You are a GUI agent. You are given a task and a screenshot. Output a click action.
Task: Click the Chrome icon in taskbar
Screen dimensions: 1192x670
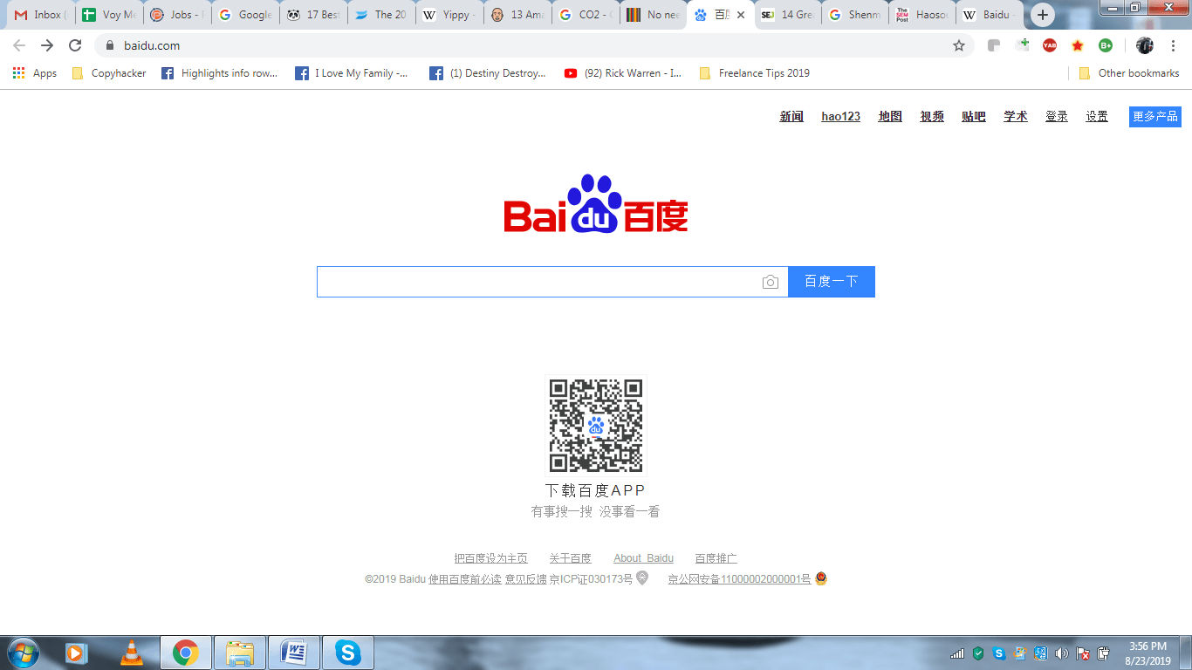click(185, 653)
